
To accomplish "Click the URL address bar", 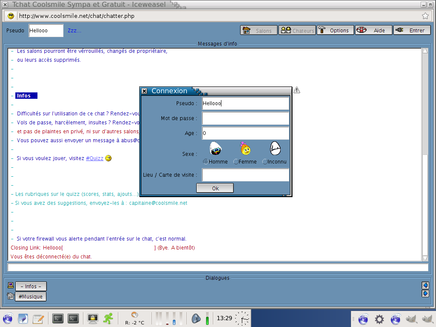I will click(218, 16).
